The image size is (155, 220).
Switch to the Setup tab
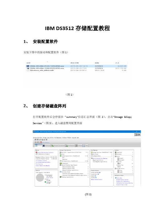click(86, 146)
